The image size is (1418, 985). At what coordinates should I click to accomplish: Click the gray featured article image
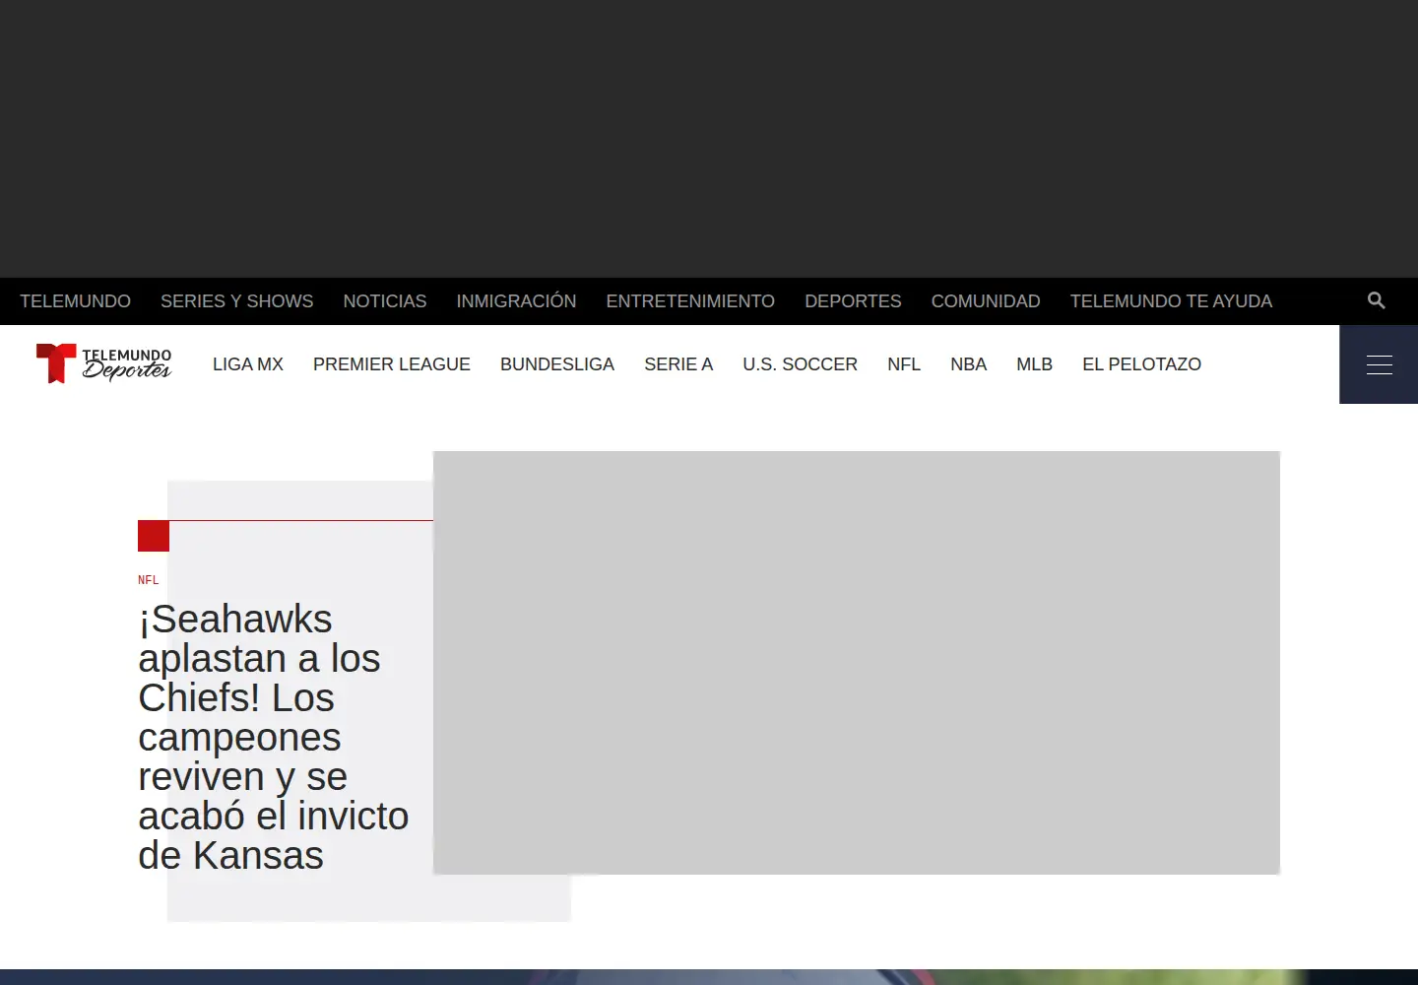tap(857, 663)
